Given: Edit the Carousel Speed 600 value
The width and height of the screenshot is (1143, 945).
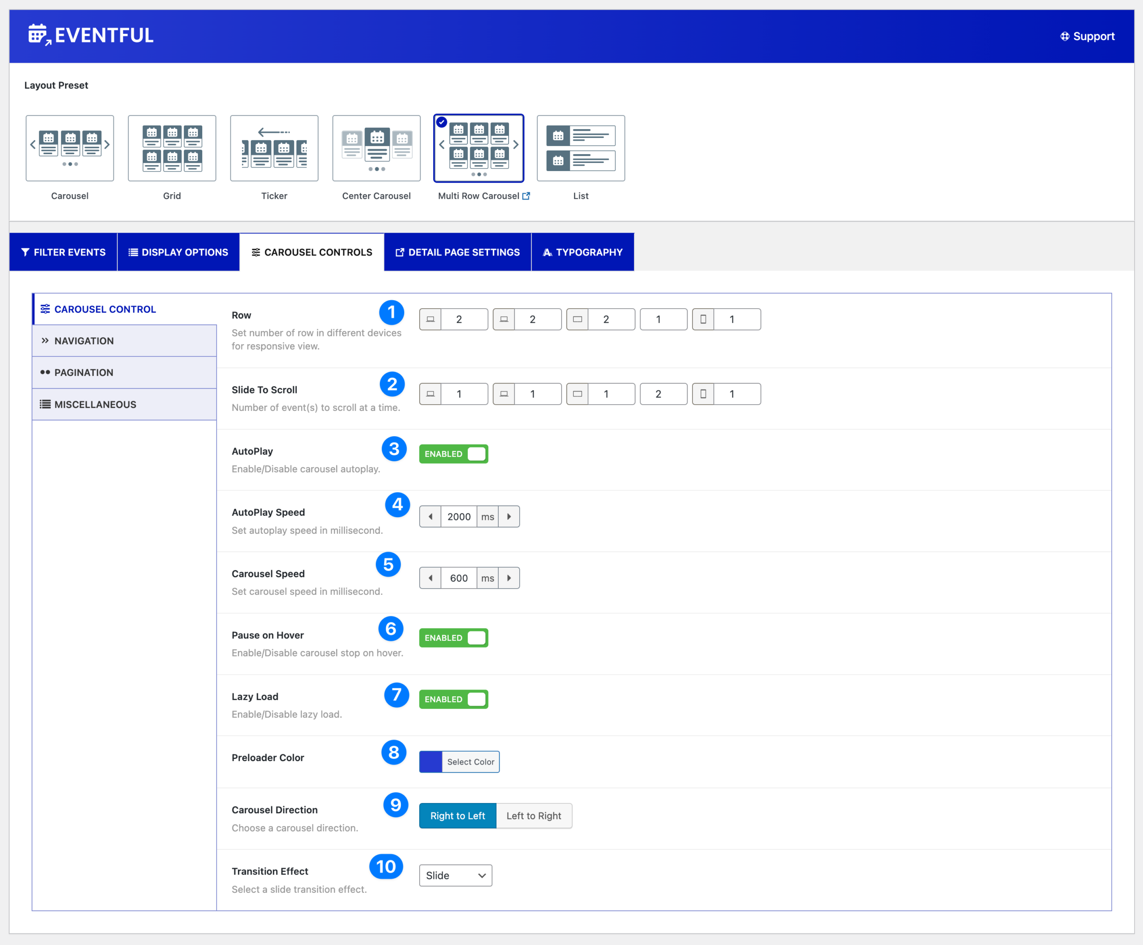Looking at the screenshot, I should (459, 578).
